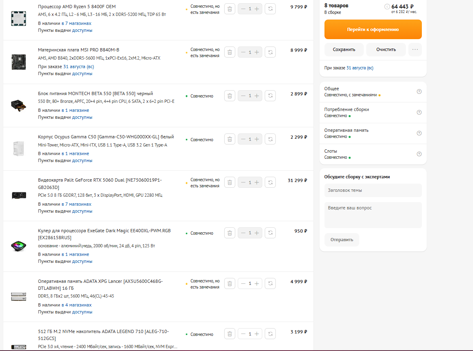
Task: Open MSI PRO B840M-B motherboard page
Action: (x=79, y=50)
